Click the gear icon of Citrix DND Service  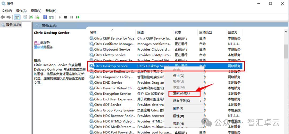92,83
